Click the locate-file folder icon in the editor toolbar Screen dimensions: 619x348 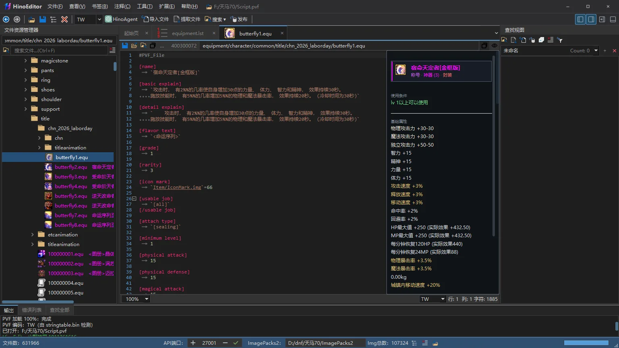143,46
